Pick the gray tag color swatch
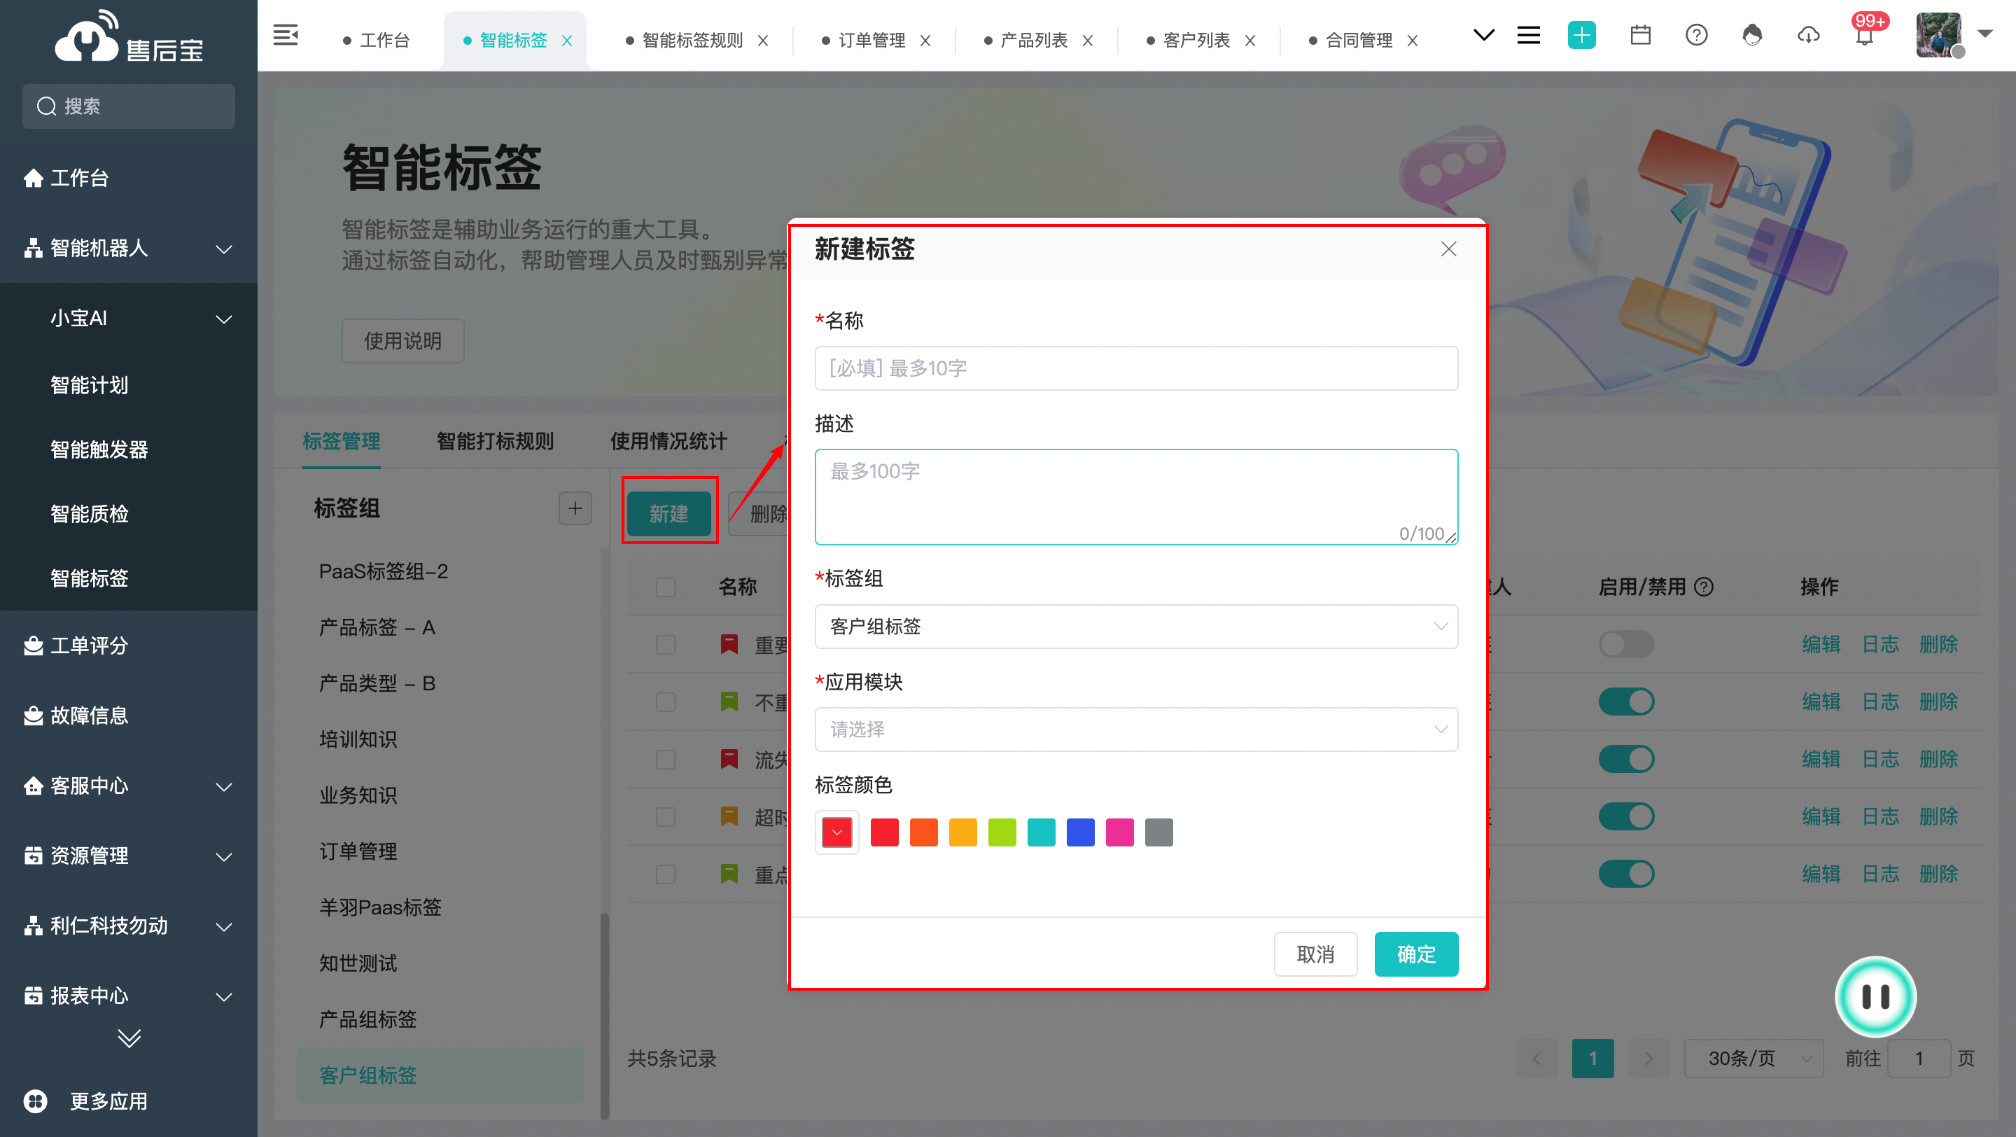This screenshot has height=1137, width=2016. pos(1158,832)
